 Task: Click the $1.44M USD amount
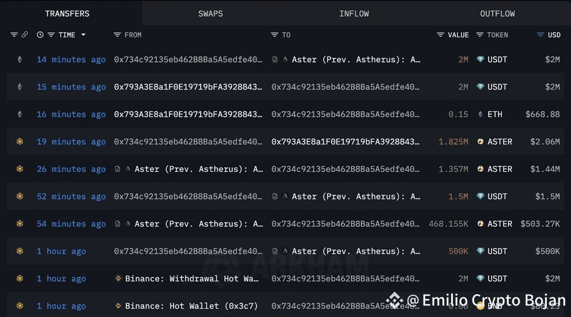coord(545,169)
